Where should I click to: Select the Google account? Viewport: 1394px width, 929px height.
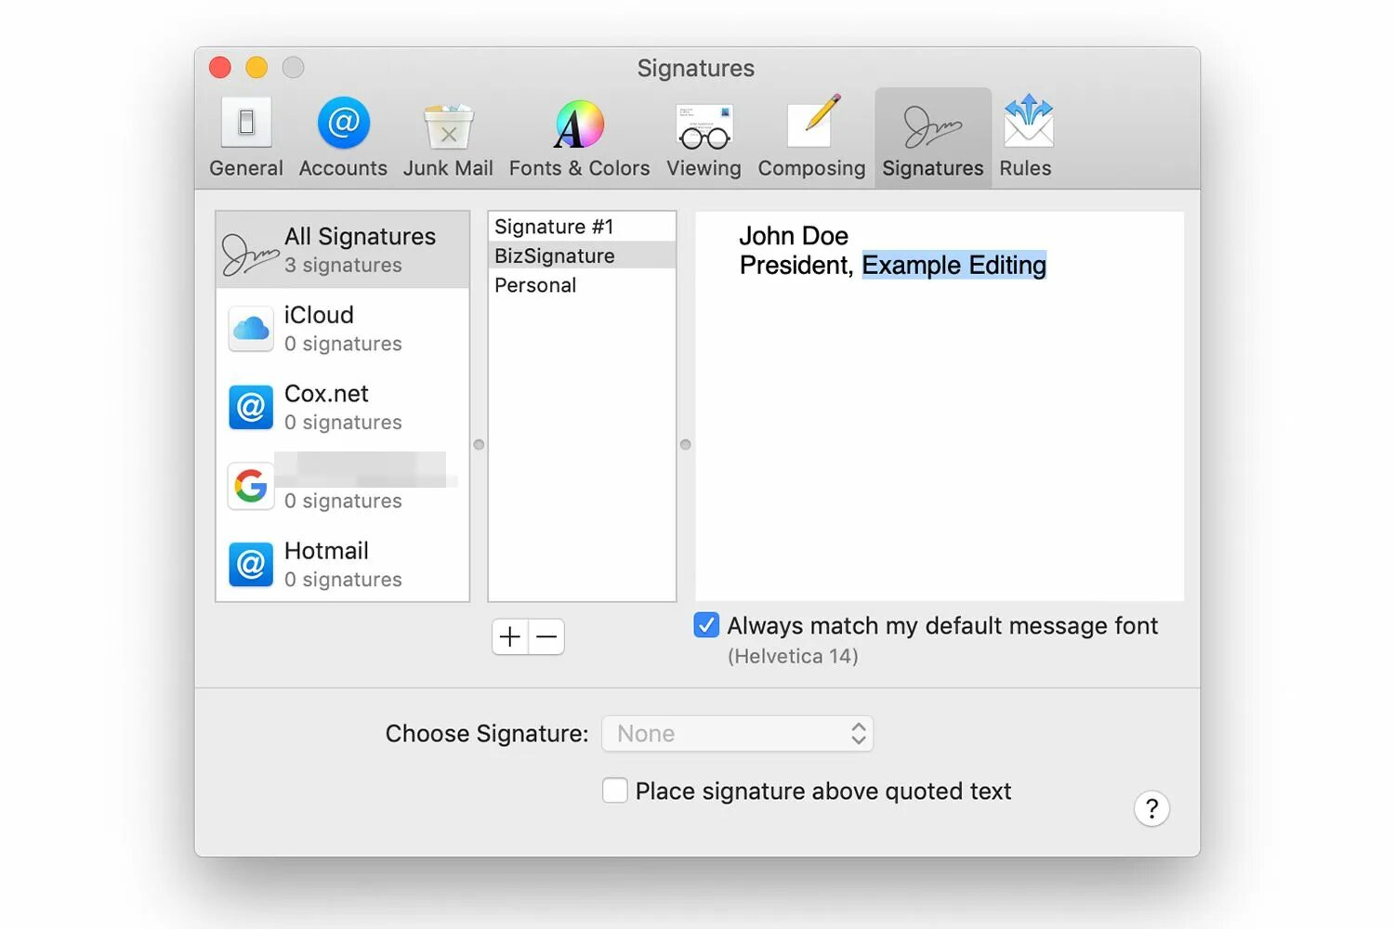(x=343, y=485)
